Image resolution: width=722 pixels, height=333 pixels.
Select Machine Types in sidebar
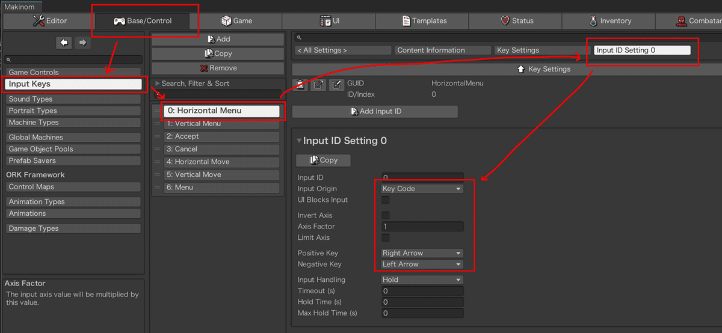point(73,123)
